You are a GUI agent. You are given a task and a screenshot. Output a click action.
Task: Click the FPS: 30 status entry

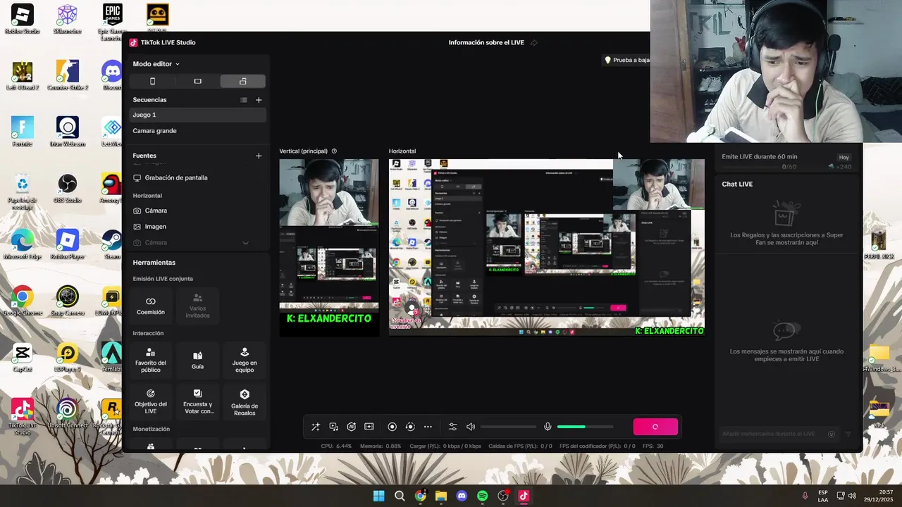(x=653, y=446)
